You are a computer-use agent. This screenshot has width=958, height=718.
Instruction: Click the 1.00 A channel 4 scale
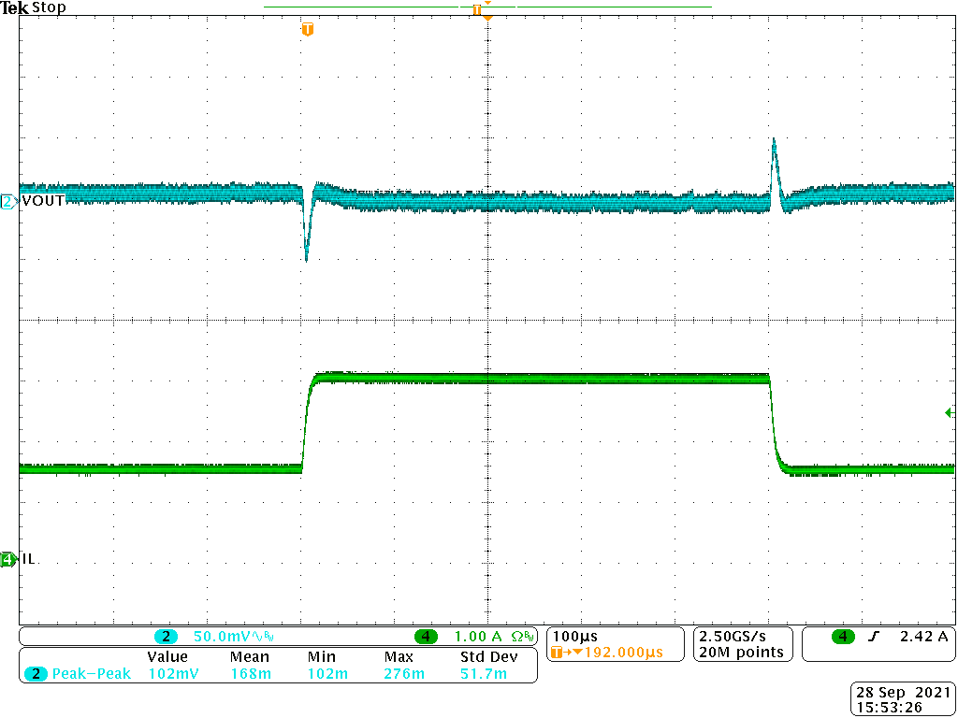point(478,637)
